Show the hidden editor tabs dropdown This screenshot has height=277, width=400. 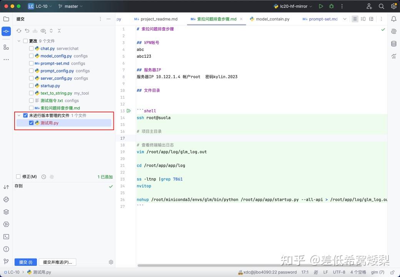coord(345,19)
